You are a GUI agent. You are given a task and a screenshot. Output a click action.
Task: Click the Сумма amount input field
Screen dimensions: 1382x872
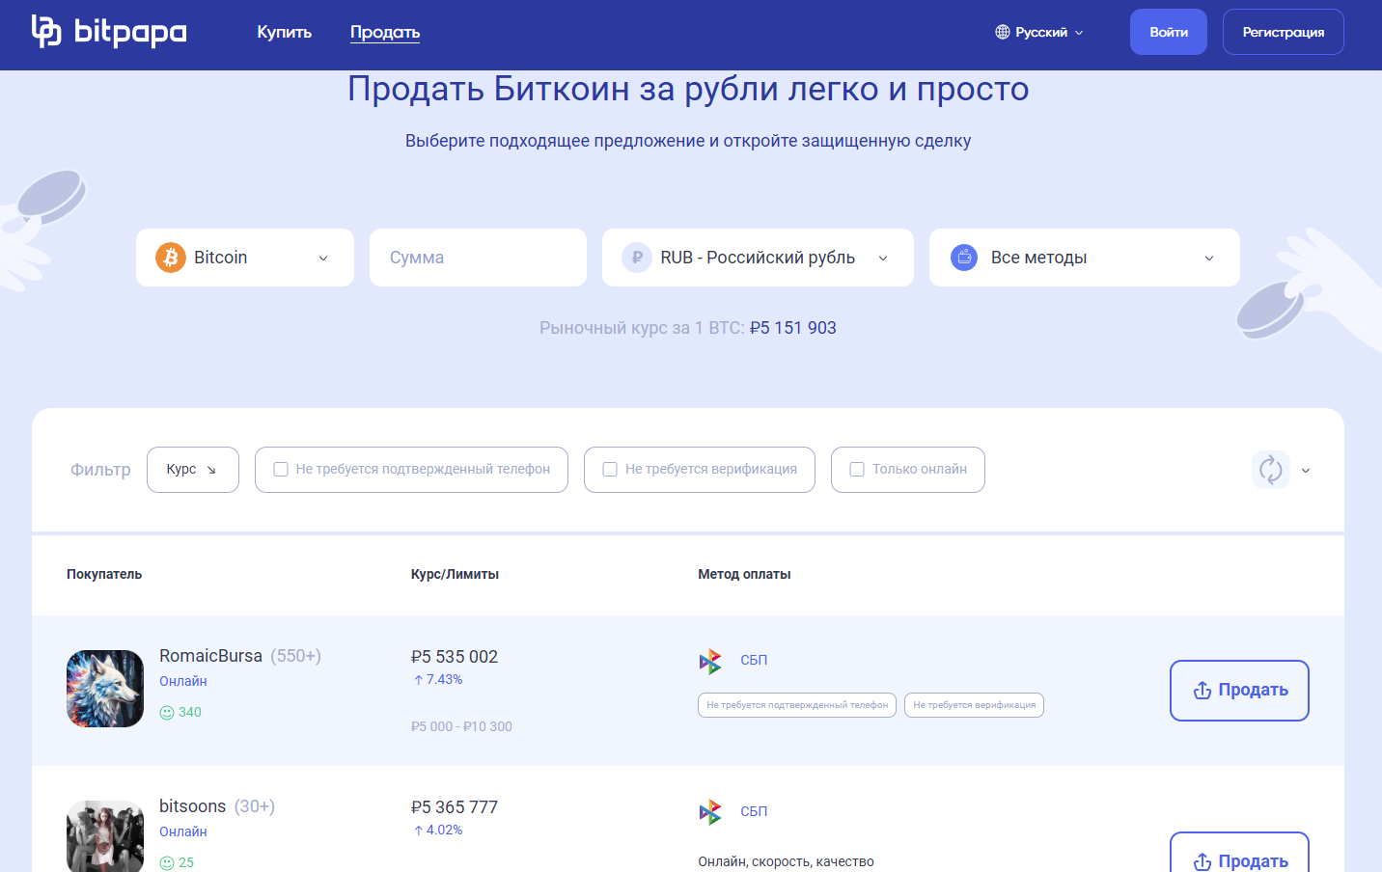point(478,258)
